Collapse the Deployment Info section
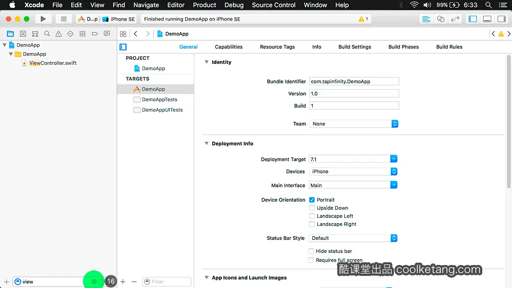Viewport: 512px width, 288px height. 206,143
